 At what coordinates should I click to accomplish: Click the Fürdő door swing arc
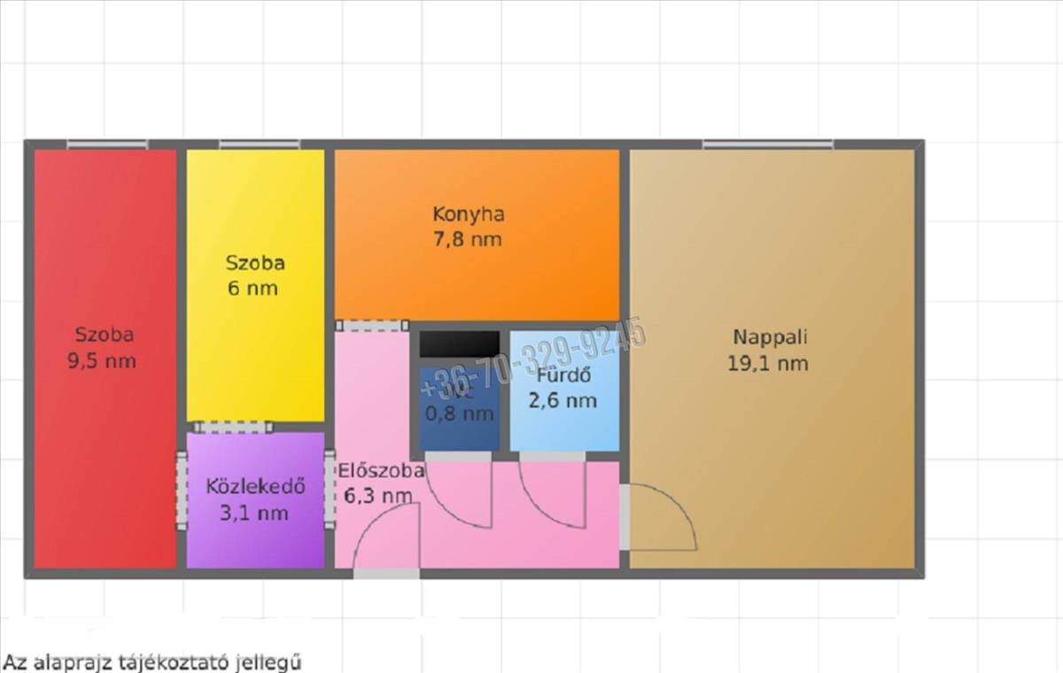[551, 496]
